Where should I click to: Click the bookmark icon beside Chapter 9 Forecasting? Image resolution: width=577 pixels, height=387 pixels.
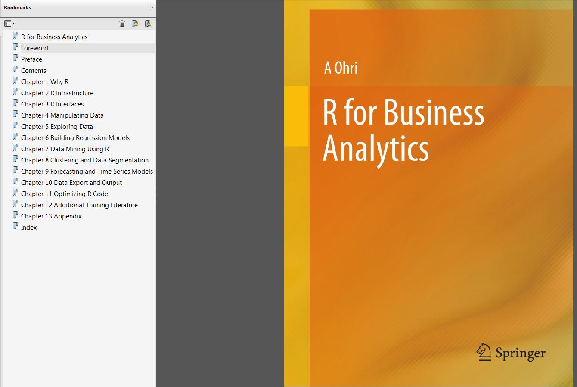coord(16,170)
